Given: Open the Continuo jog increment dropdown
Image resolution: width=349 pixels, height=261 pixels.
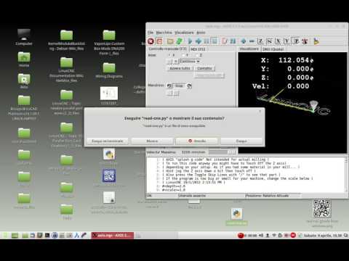Looking at the screenshot, I should (x=190, y=62).
